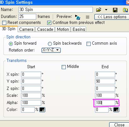This screenshot has height=127, width=129.
Task: Open the load-settings folder icon
Action: click(x=98, y=10)
